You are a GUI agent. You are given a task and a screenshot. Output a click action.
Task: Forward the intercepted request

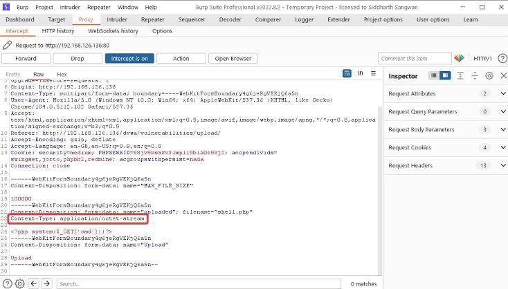click(26, 59)
